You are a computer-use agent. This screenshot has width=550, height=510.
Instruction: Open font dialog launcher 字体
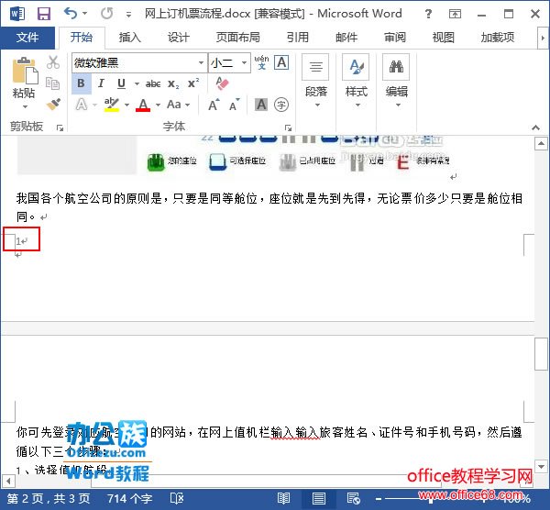288,128
